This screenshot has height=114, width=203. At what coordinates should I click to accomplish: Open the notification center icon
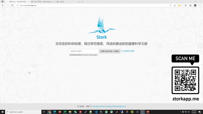(200, 112)
